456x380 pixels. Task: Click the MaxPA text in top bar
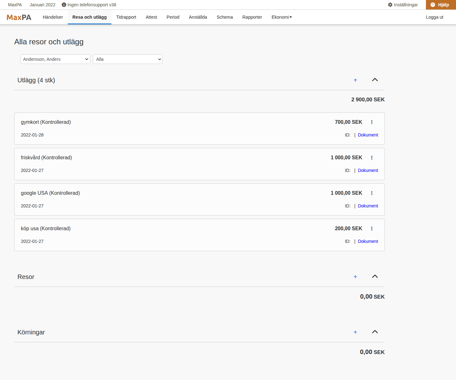pyautogui.click(x=15, y=5)
